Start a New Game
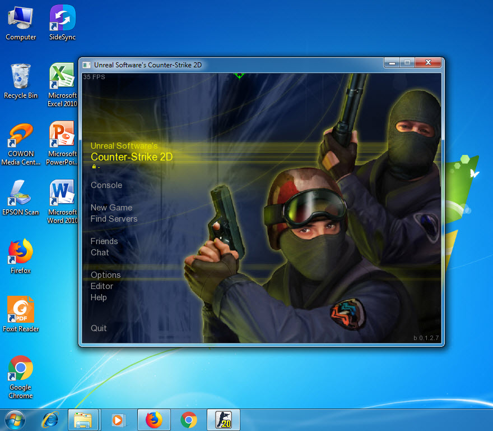This screenshot has width=493, height=431. coord(111,207)
